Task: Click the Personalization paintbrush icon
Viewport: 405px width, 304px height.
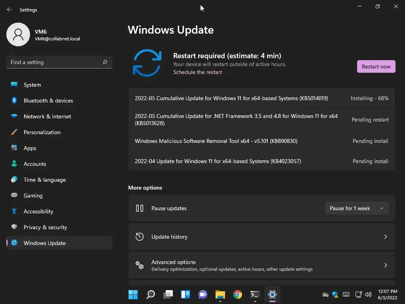Action: tap(14, 132)
